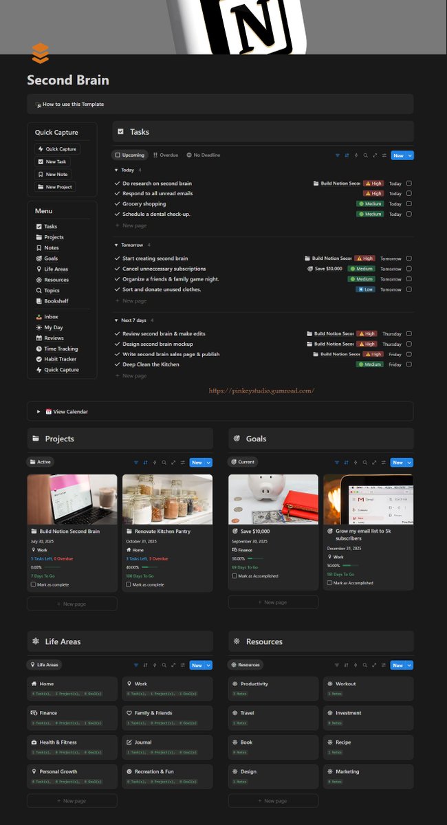
Task: Open the 'Renovate Kitchen Pantry' cover thumbnail
Action: coord(168,500)
